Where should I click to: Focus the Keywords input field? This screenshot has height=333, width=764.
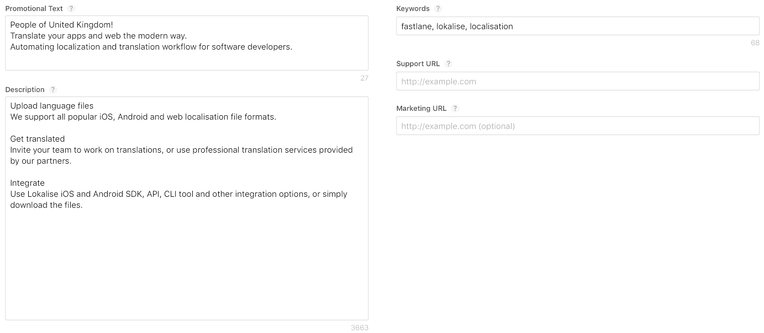coord(577,26)
